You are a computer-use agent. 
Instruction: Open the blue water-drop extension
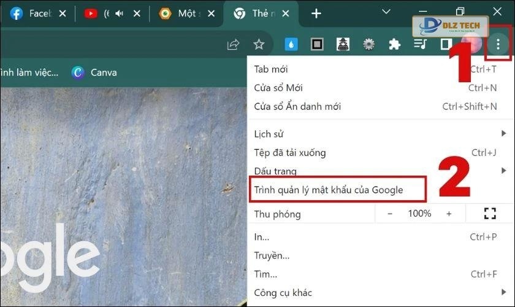pos(291,44)
